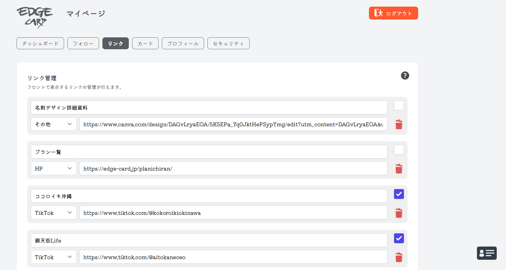Open the その他 link type dropdown
The height and width of the screenshot is (270, 506).
pyautogui.click(x=54, y=124)
